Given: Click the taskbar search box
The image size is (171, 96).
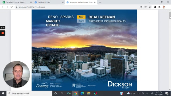Looking at the screenshot, I should pyautogui.click(x=29, y=93).
